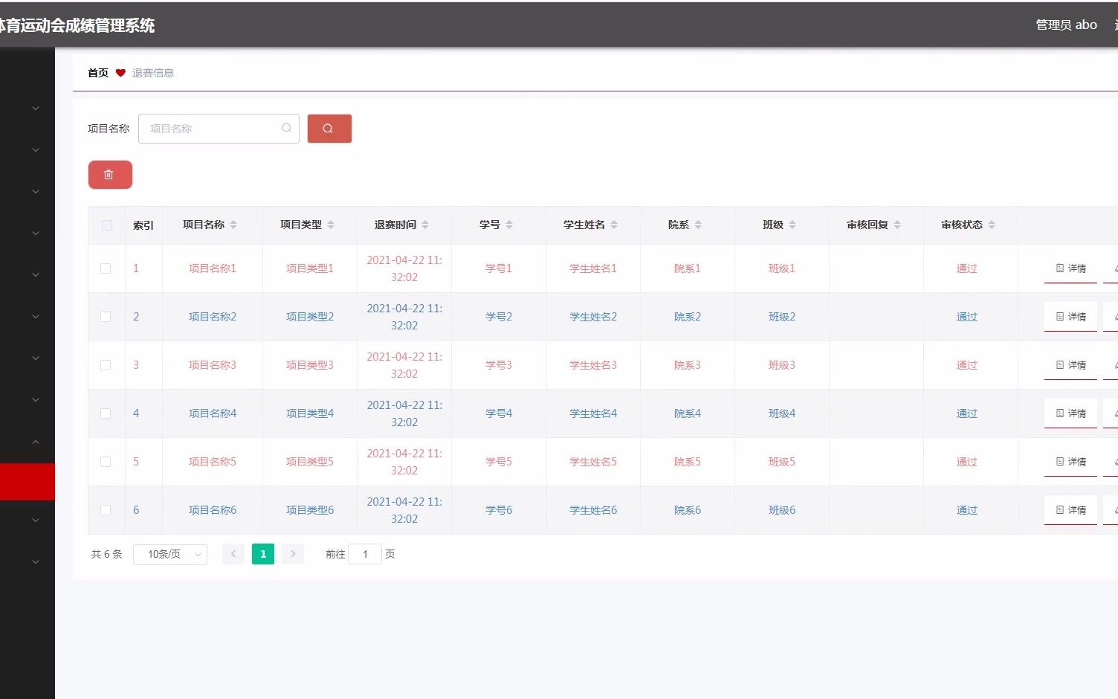Click the cell 学生姓名5
This screenshot has width=1118, height=699.
[x=593, y=462]
